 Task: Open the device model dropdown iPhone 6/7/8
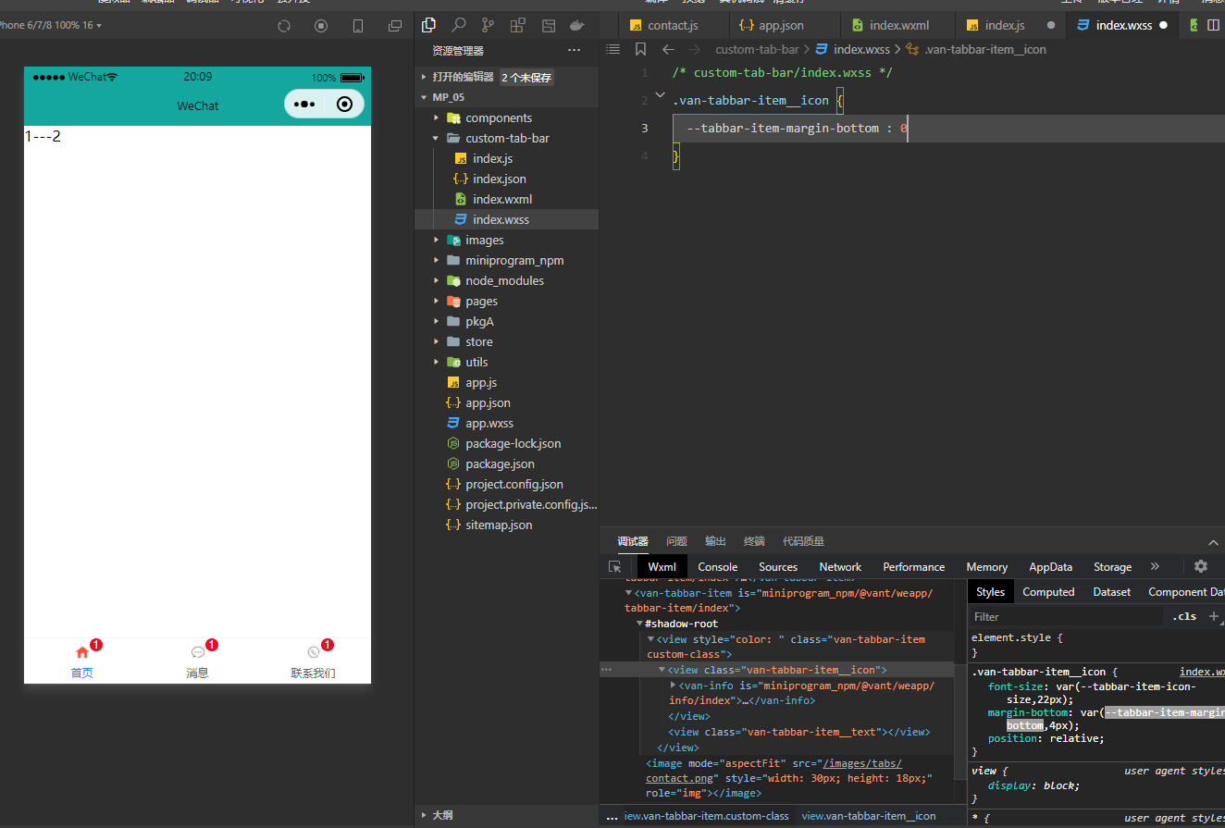point(51,25)
